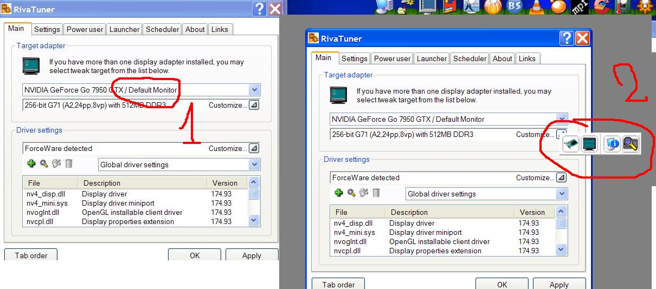This screenshot has width=656, height=289.
Task: Select the nv4_mini.sys row in right window
Action: pyautogui.click(x=443, y=232)
